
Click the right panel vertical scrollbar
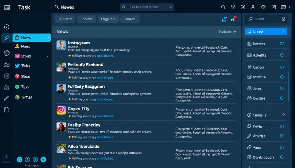289,87
